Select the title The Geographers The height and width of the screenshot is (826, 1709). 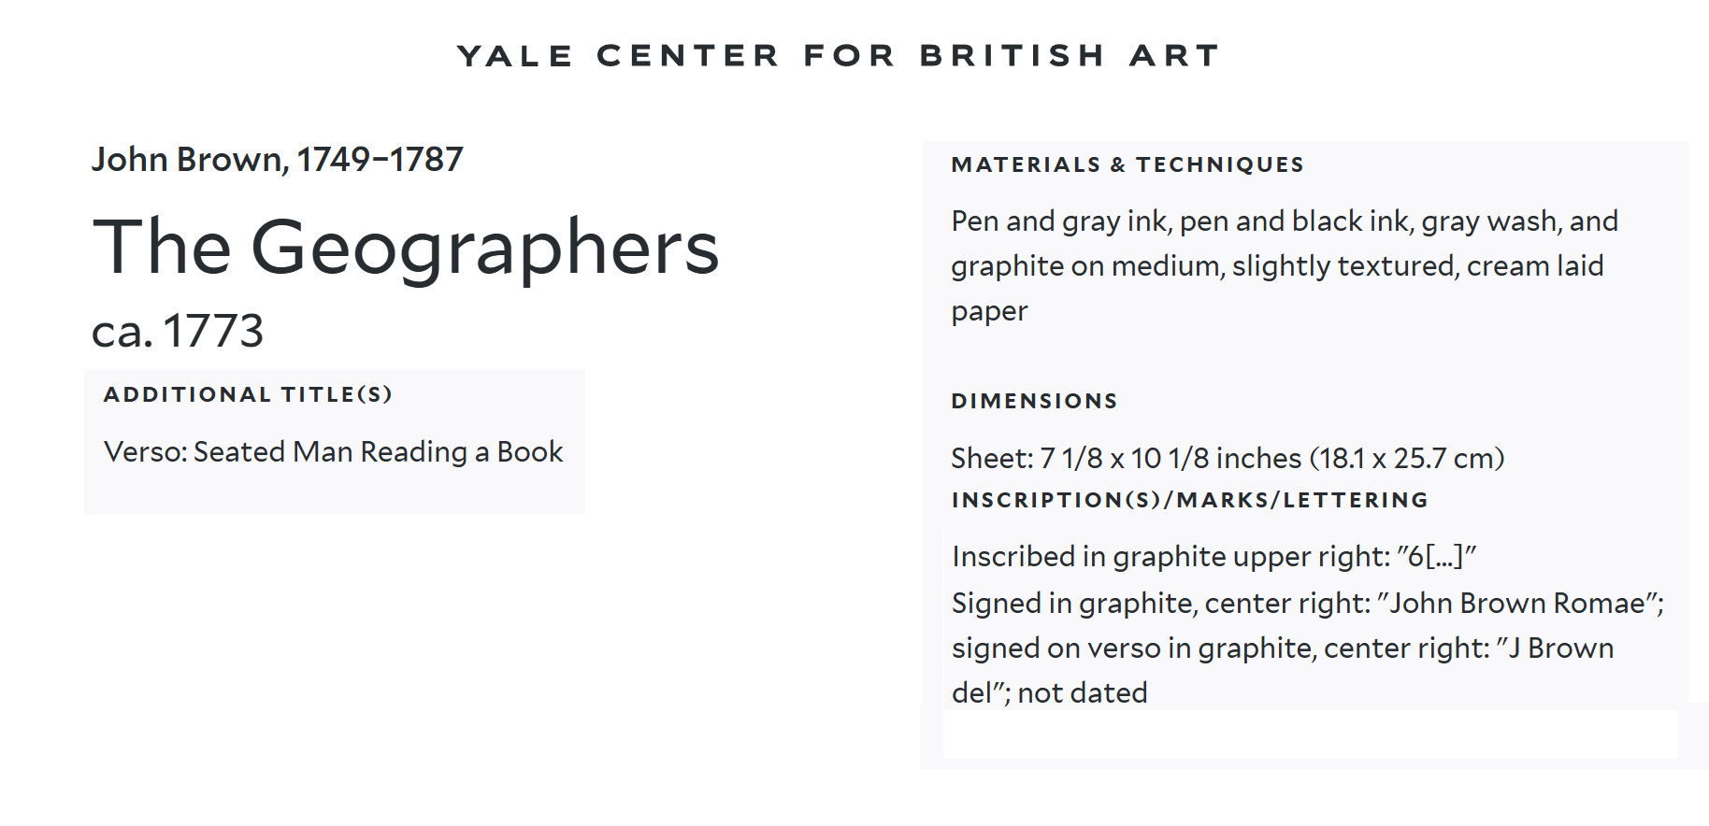(x=407, y=249)
